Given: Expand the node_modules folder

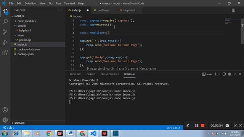Looking at the screenshot, I should [x=38, y=21].
